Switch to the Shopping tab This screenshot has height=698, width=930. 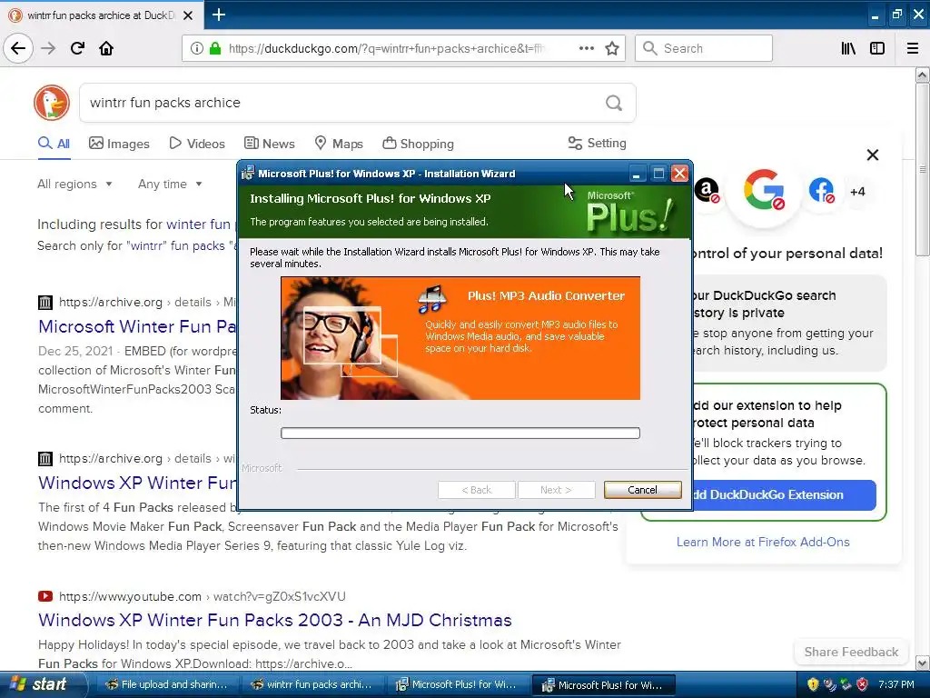(418, 144)
